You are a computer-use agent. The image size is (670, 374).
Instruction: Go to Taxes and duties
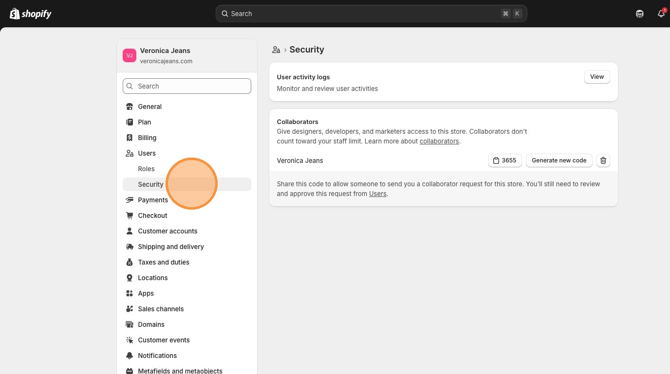pyautogui.click(x=187, y=262)
